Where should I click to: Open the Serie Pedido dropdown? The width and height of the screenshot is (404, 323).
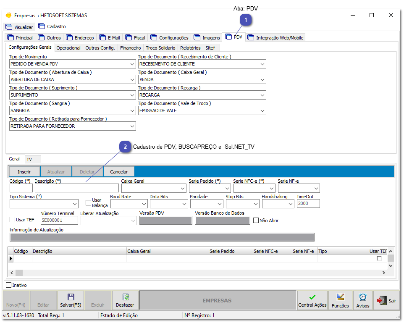226,188
